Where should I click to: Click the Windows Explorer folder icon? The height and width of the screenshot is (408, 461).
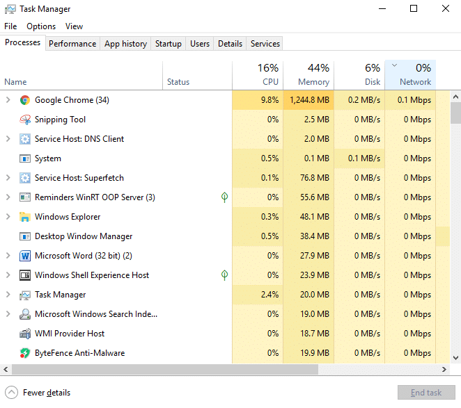coord(25,217)
